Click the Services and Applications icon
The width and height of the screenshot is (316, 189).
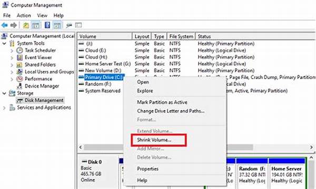tap(12, 108)
